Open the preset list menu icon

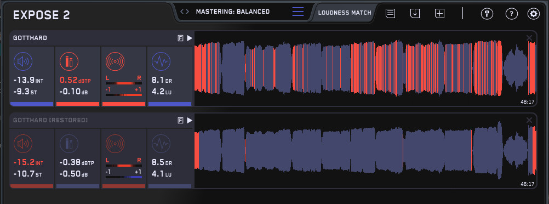298,11
